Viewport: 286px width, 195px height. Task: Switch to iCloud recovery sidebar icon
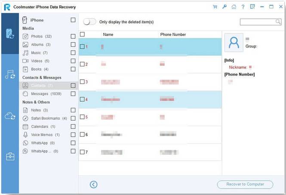point(10,116)
